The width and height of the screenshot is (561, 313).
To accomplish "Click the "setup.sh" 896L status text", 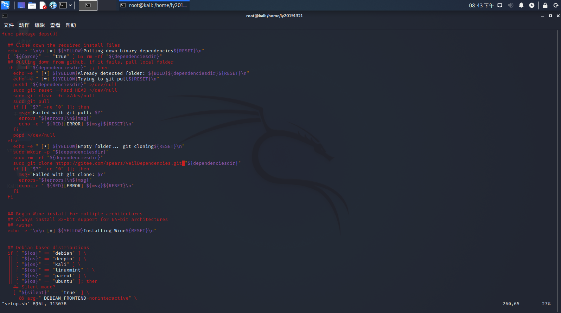I will pyautogui.click(x=34, y=304).
